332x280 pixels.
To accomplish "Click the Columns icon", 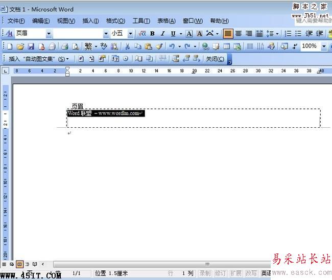I will (x=250, y=46).
